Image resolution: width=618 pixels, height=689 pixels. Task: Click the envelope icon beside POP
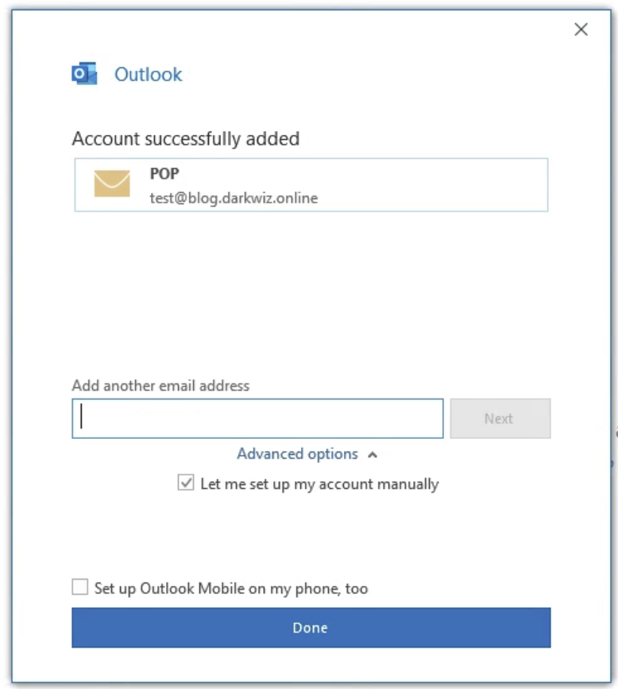[x=112, y=183]
